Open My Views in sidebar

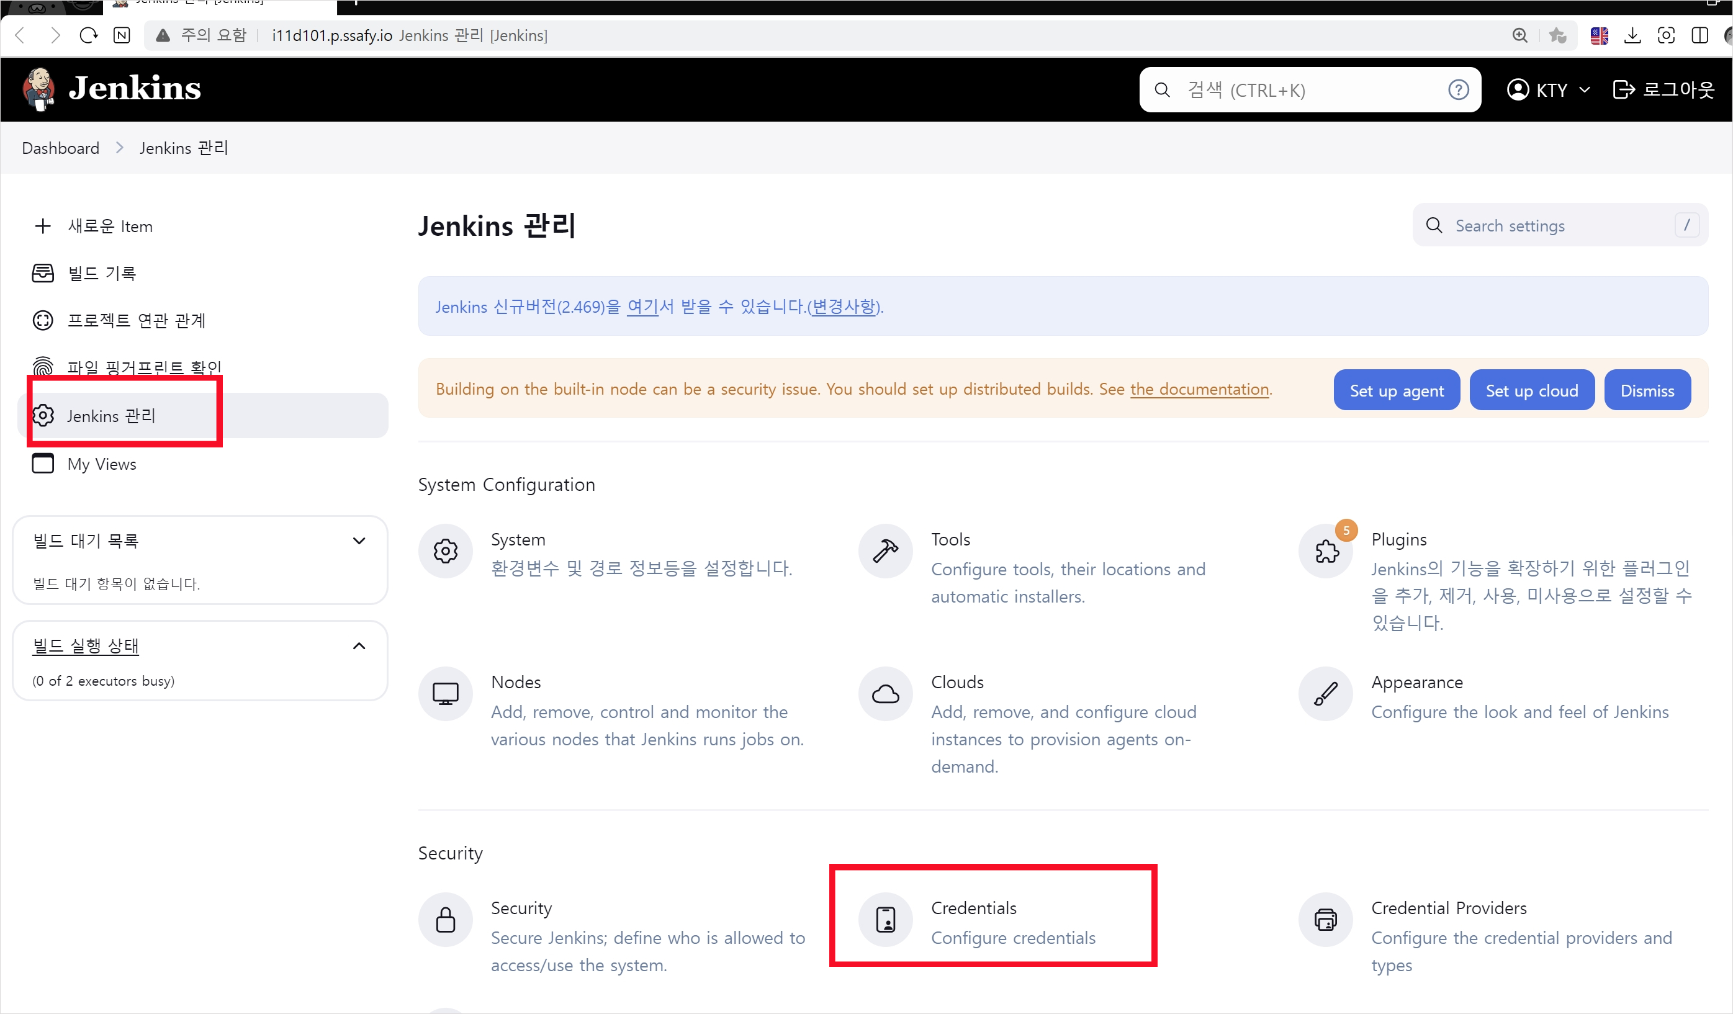[102, 464]
